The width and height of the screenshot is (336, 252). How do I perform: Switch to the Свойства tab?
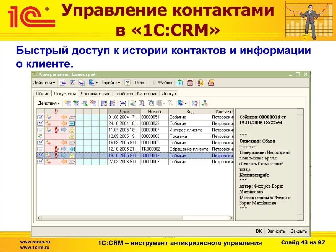coord(124,94)
